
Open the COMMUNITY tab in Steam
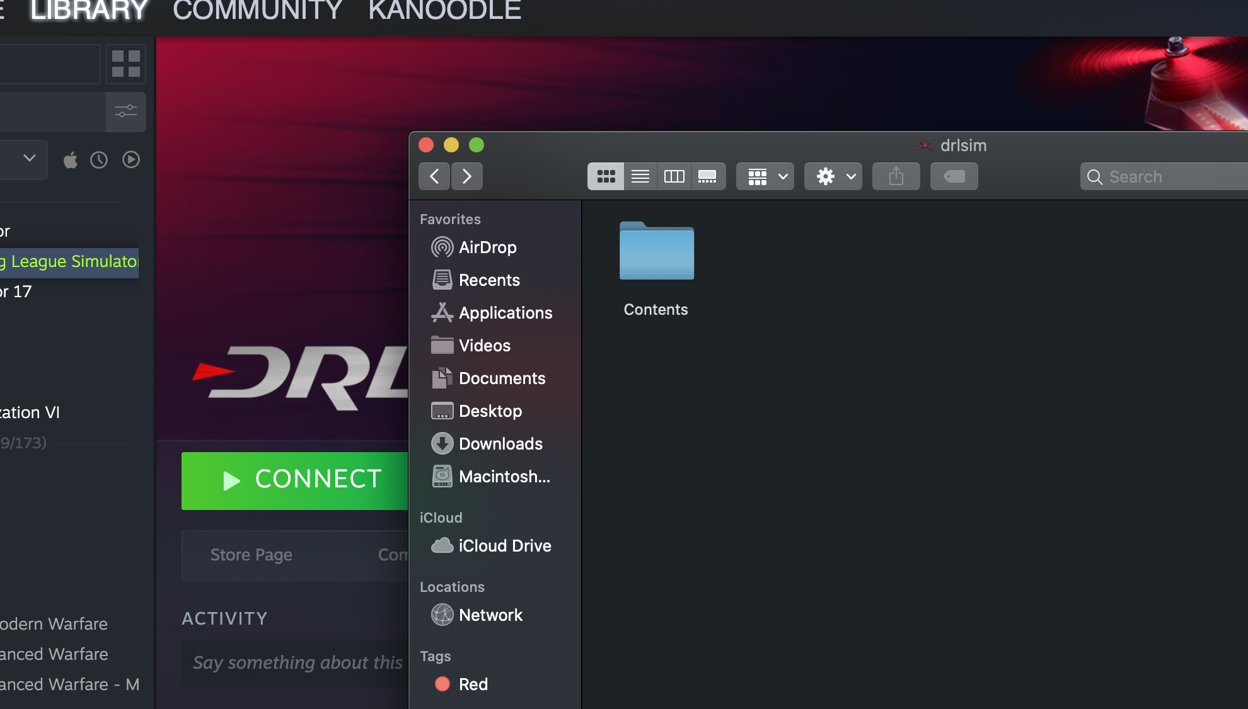tap(257, 10)
